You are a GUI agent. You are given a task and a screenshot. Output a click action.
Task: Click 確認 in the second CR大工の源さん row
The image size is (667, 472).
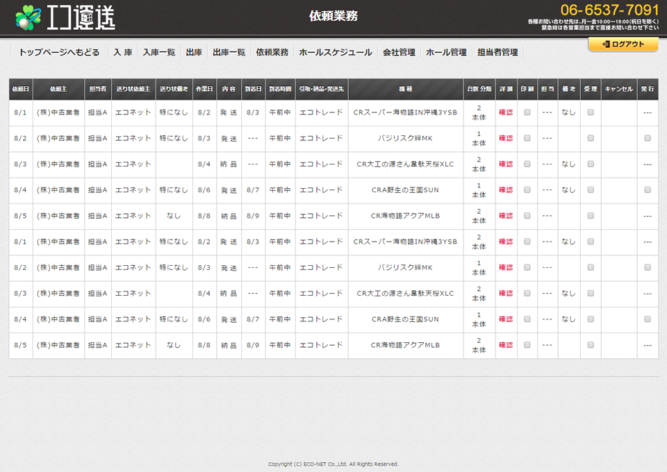point(506,293)
